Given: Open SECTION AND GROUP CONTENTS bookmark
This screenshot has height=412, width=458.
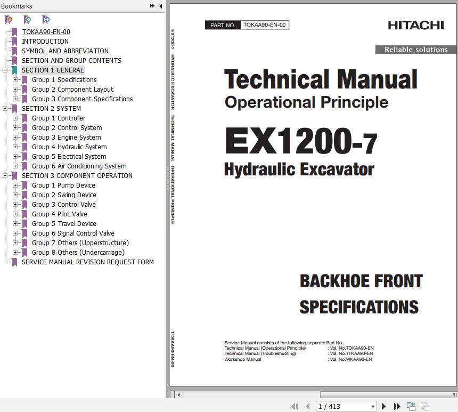Looking at the screenshot, I should [x=71, y=61].
